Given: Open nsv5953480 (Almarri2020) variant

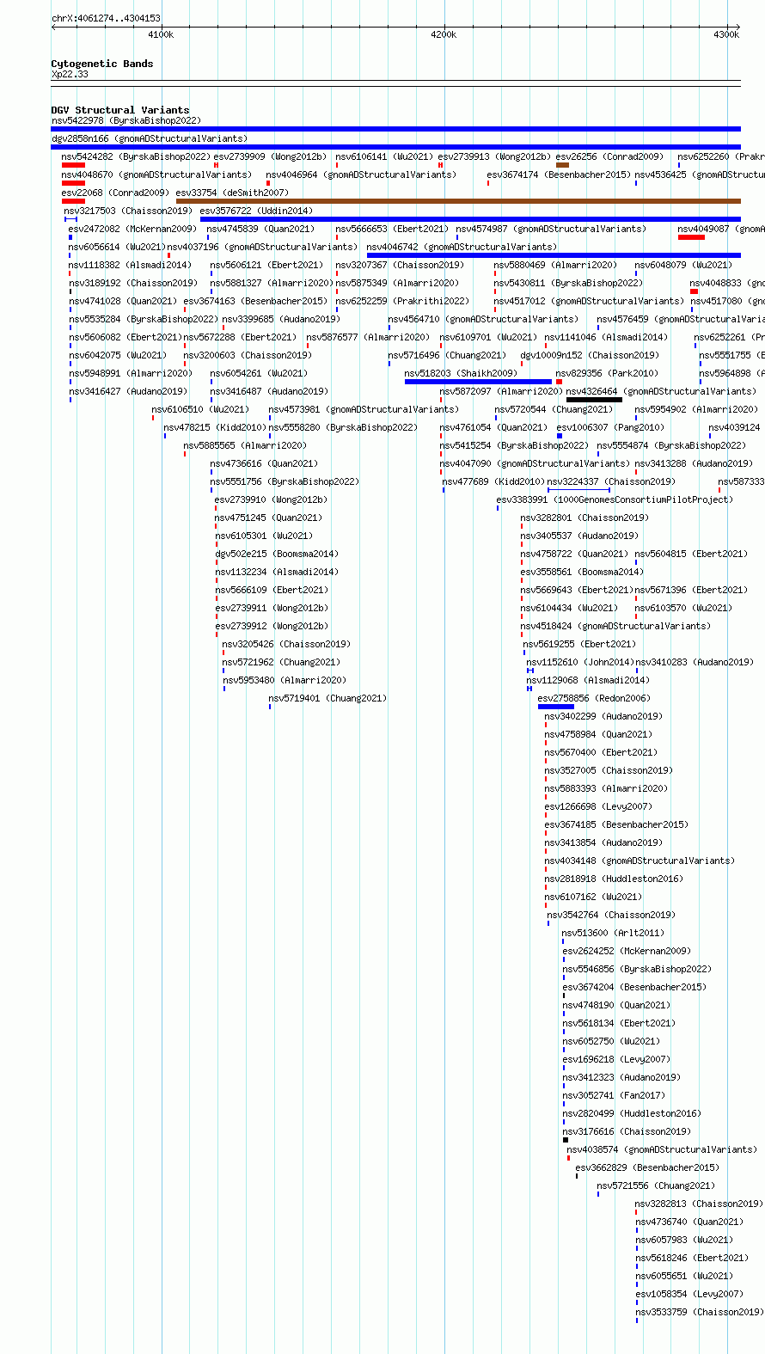Looking at the screenshot, I should click(285, 681).
